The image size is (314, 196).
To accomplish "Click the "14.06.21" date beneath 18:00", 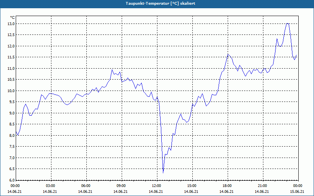I will tap(226, 191).
